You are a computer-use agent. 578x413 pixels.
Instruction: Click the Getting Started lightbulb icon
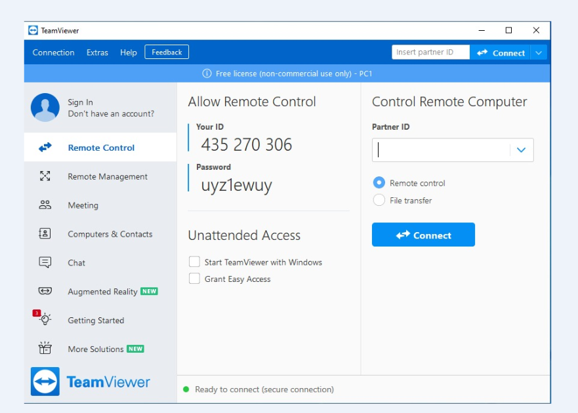click(x=46, y=319)
